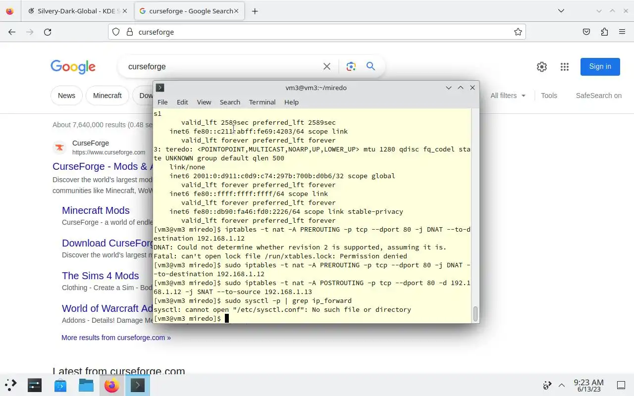Clear the Google search query
634x396 pixels.
coord(327,66)
